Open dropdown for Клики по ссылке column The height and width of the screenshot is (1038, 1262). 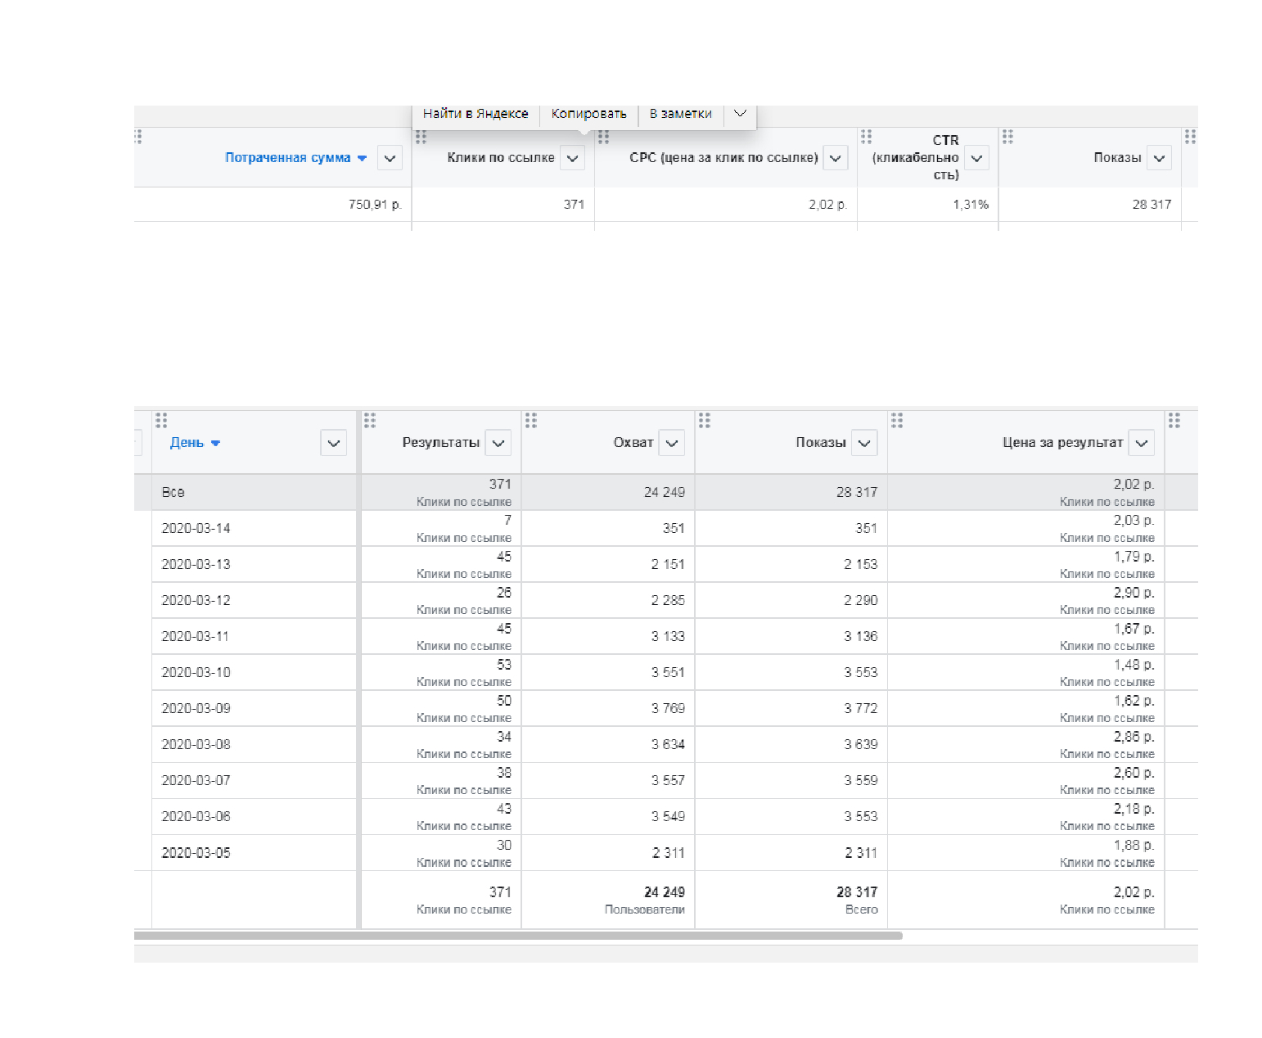click(x=572, y=158)
